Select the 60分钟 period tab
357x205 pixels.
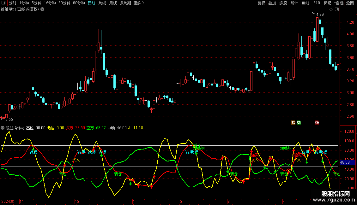point(79,3)
